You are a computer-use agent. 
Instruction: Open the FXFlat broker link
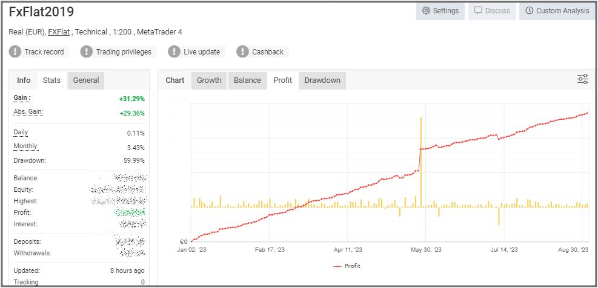[x=59, y=32]
